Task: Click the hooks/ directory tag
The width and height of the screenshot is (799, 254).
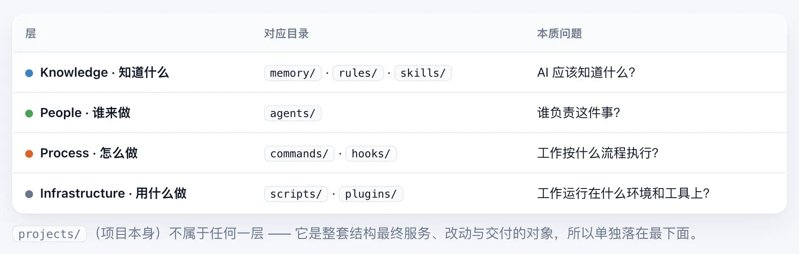Action: point(371,153)
